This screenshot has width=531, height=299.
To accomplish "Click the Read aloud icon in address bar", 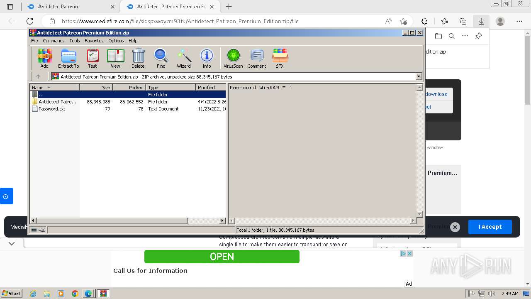I will (388, 21).
